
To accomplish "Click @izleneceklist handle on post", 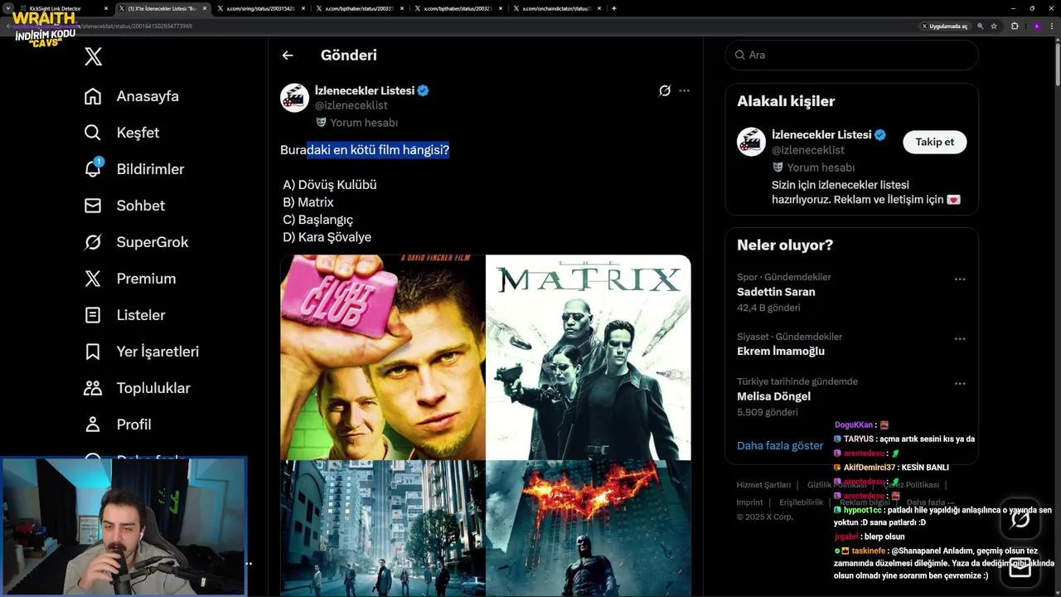I will 351,105.
